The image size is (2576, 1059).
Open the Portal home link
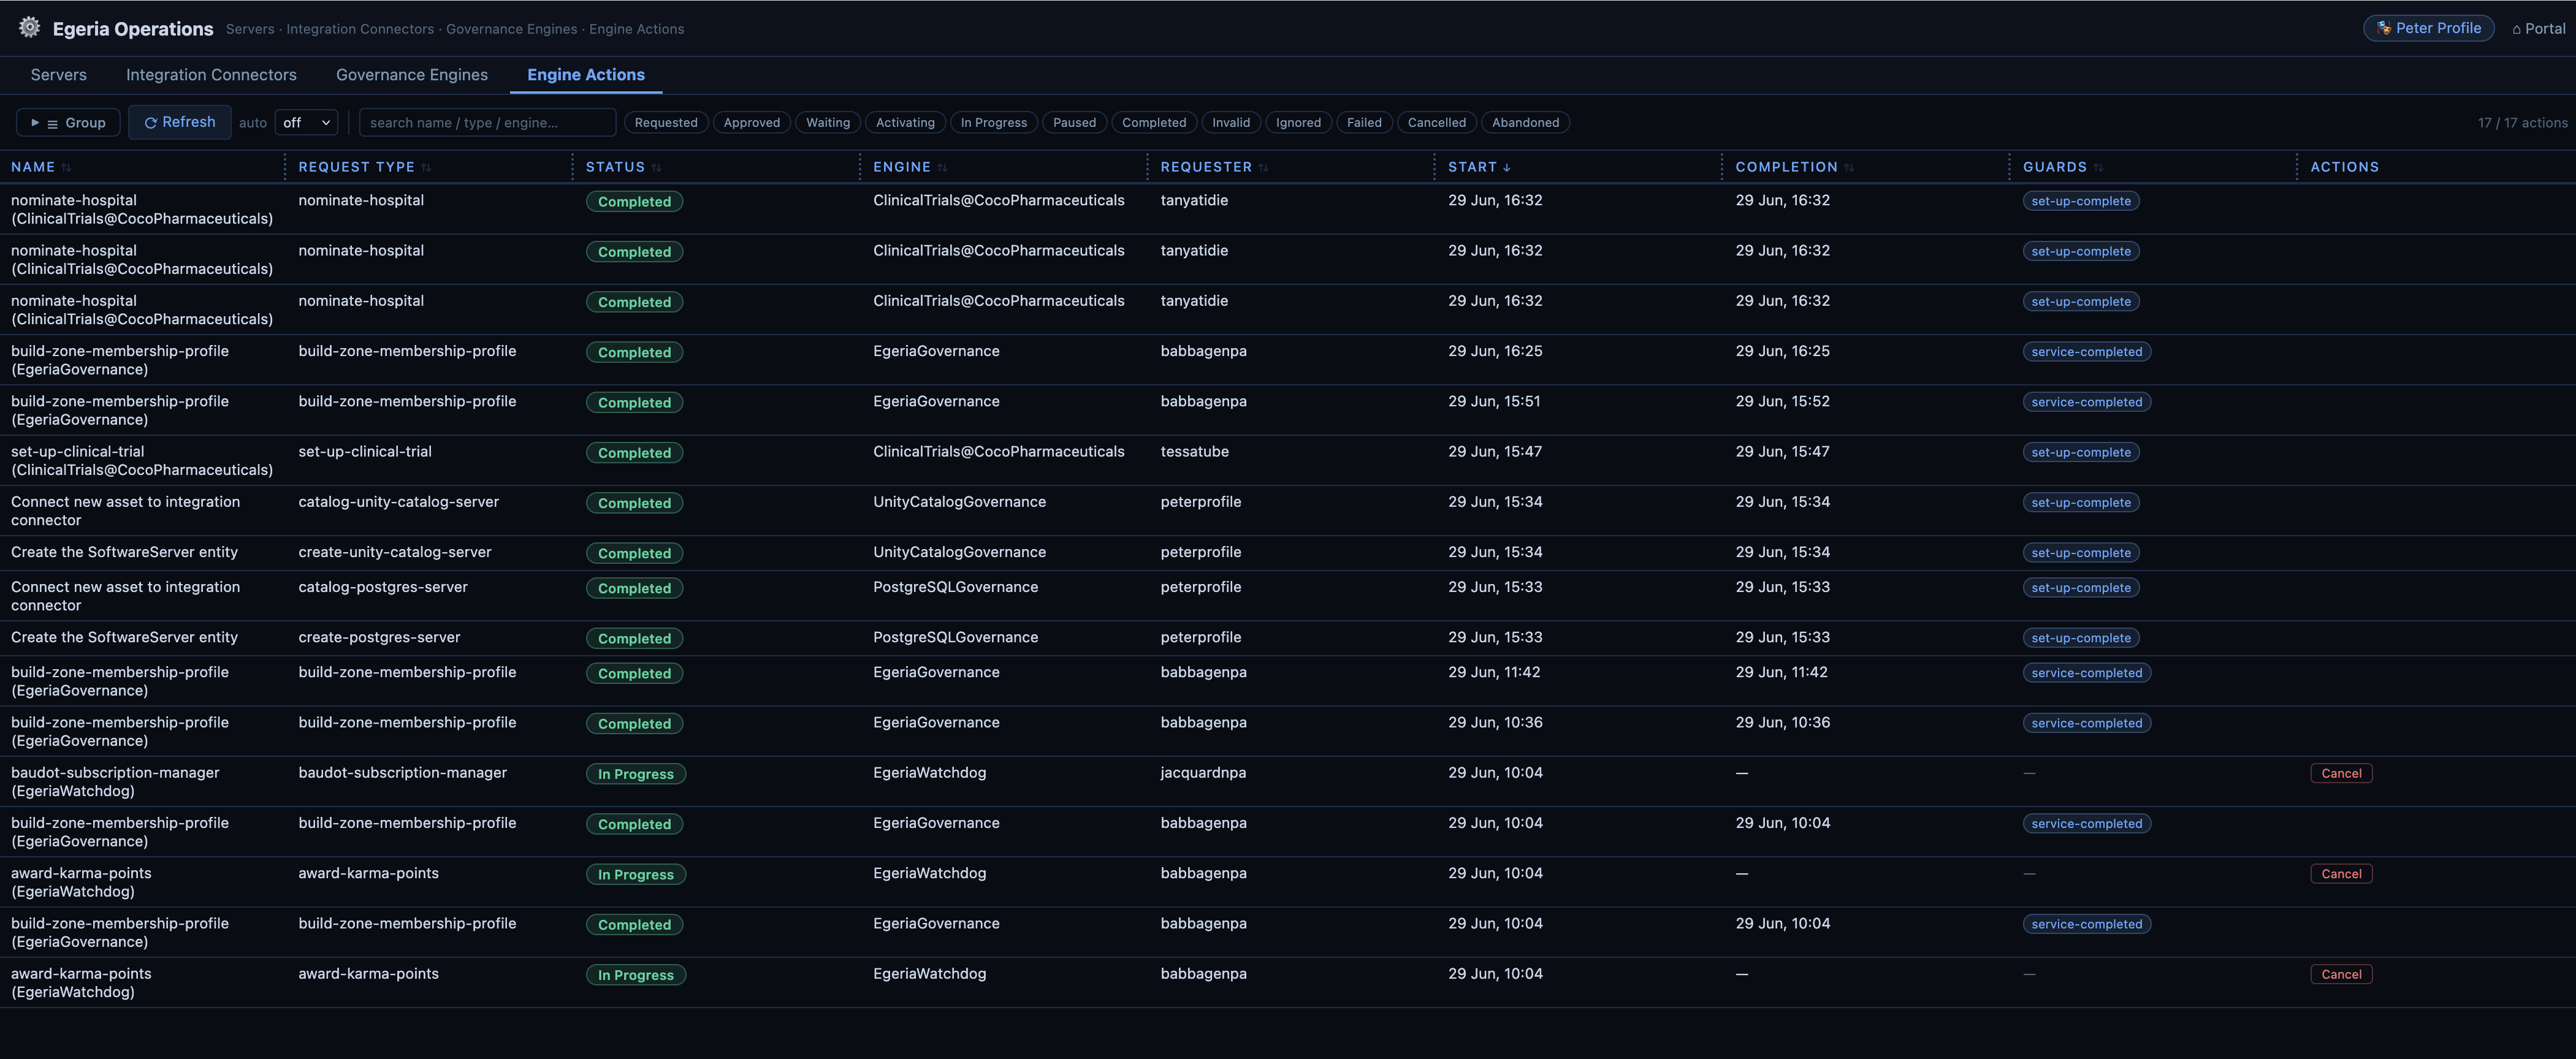[x=2538, y=29]
